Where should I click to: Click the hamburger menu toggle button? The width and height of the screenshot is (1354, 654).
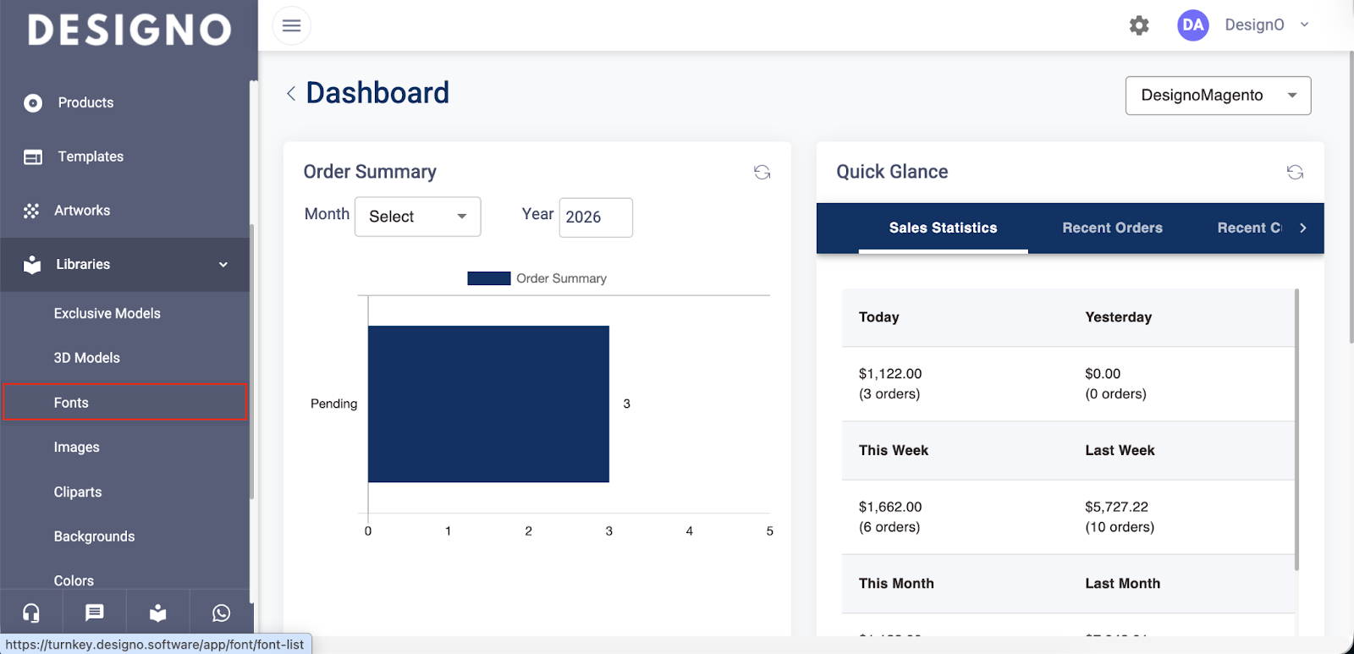(291, 25)
